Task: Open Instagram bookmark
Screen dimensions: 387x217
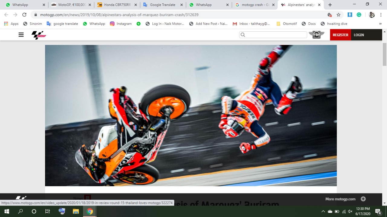Action: tap(121, 24)
